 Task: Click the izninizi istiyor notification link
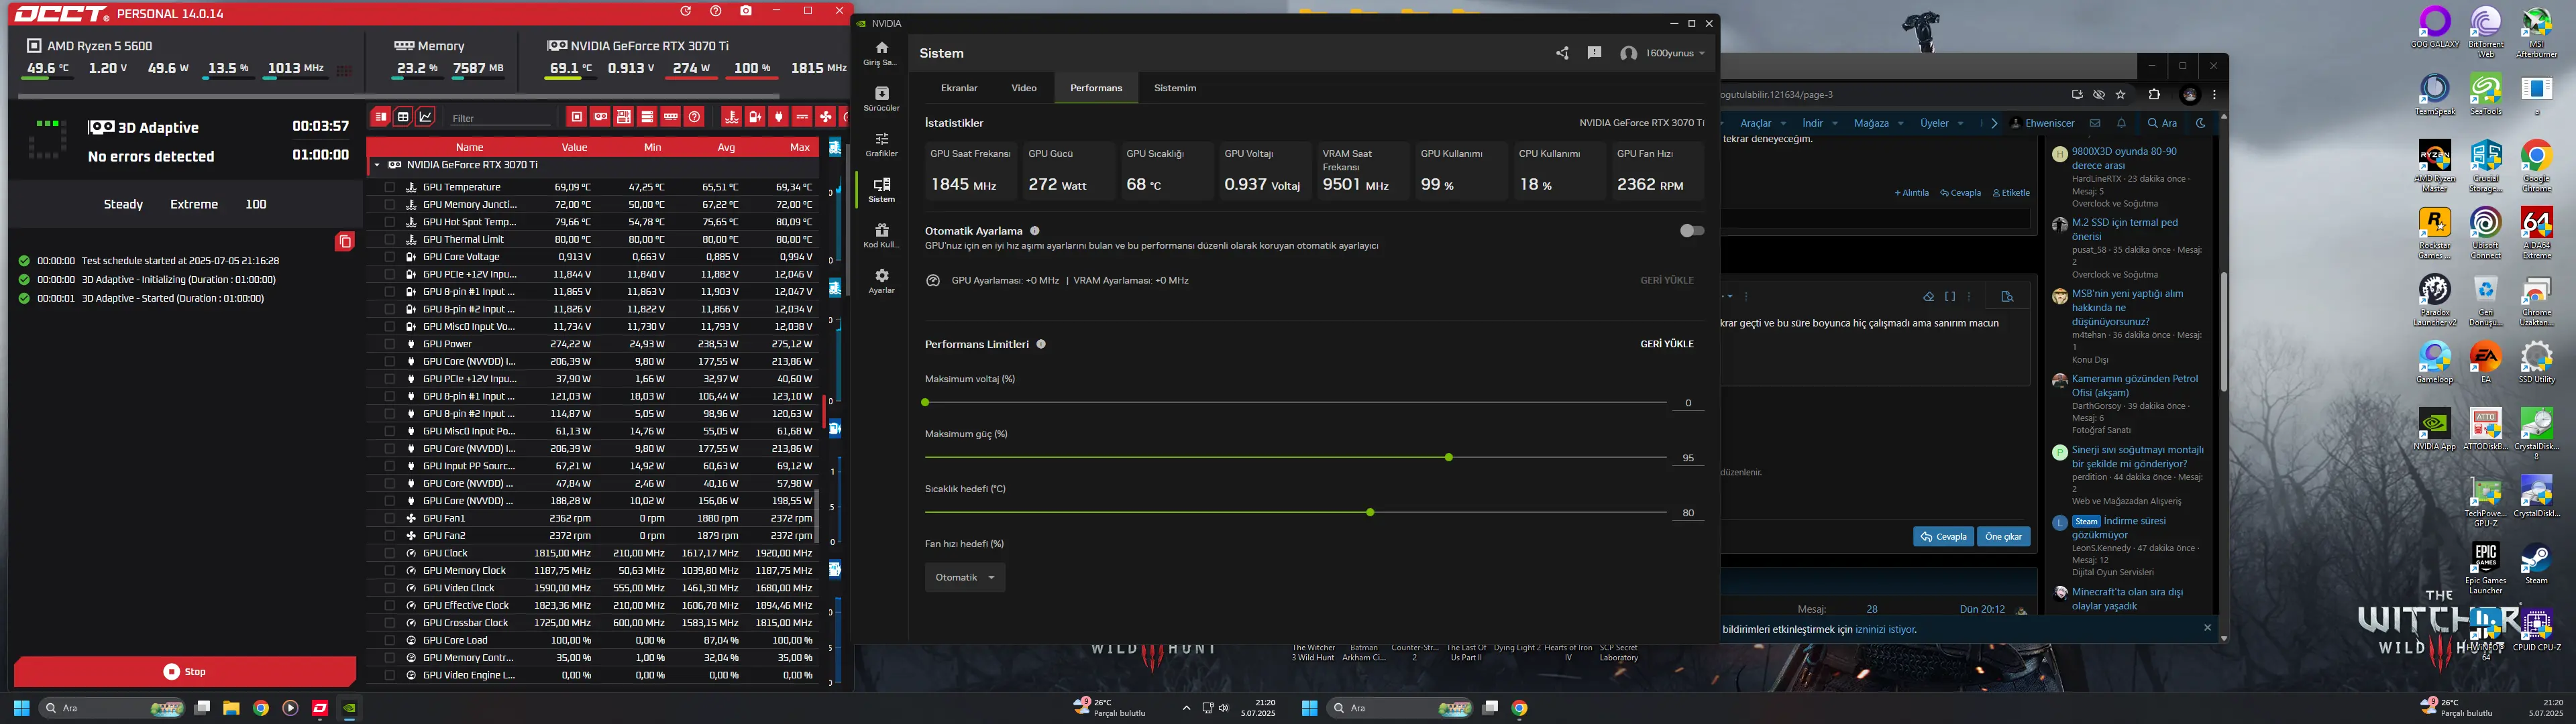tap(1885, 630)
